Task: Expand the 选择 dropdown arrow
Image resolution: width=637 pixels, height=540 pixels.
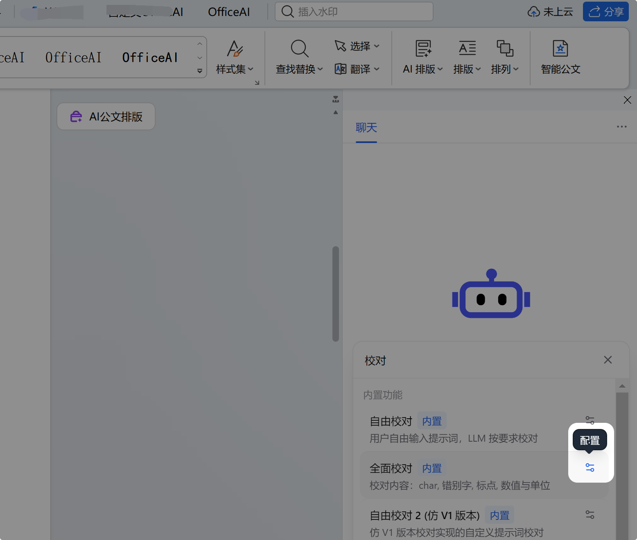Action: (377, 46)
